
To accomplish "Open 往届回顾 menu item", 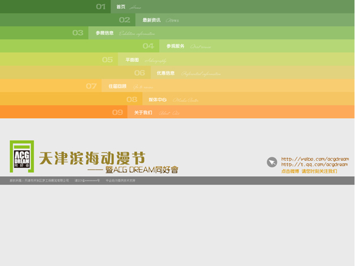I will coord(131,86).
